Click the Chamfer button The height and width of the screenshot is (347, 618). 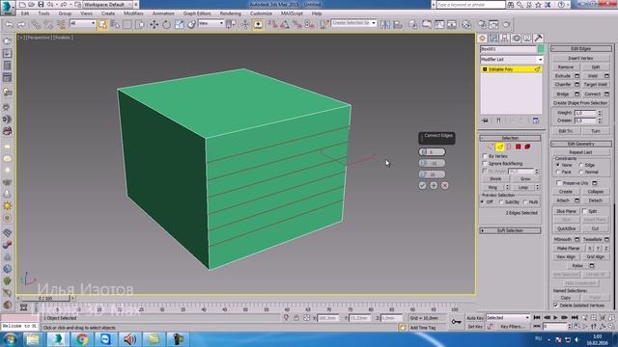pyautogui.click(x=563, y=85)
